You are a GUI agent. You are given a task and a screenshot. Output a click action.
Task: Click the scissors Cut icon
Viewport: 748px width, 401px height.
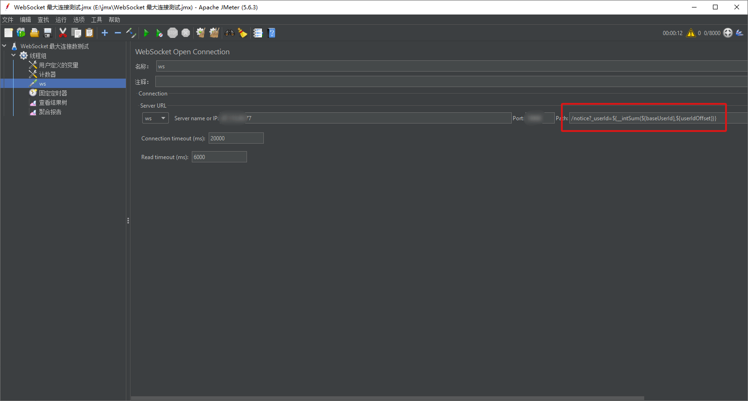coord(63,33)
